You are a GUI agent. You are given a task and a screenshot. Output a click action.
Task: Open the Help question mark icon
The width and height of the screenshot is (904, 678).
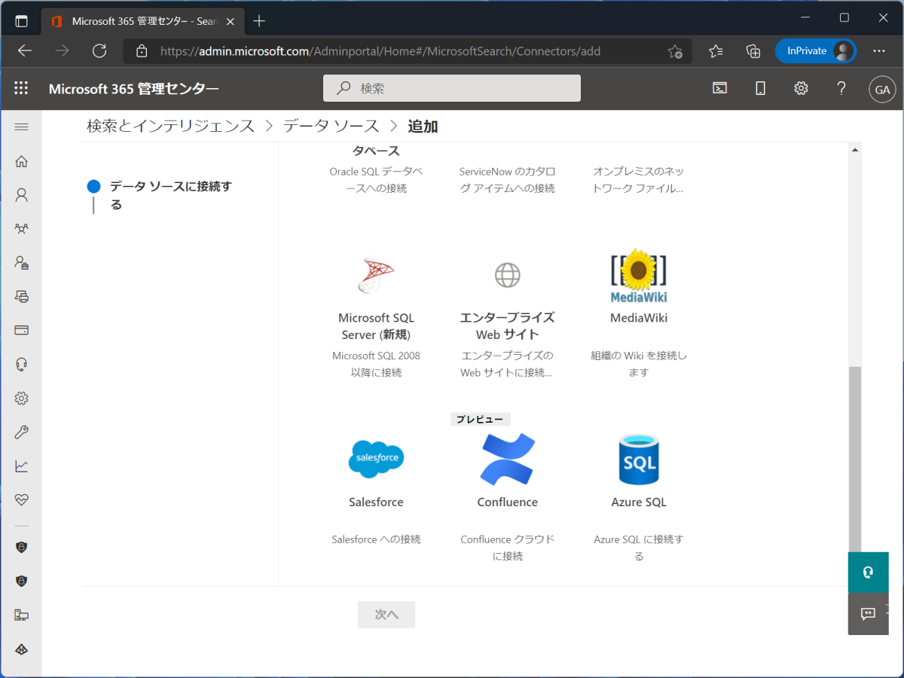[841, 88]
